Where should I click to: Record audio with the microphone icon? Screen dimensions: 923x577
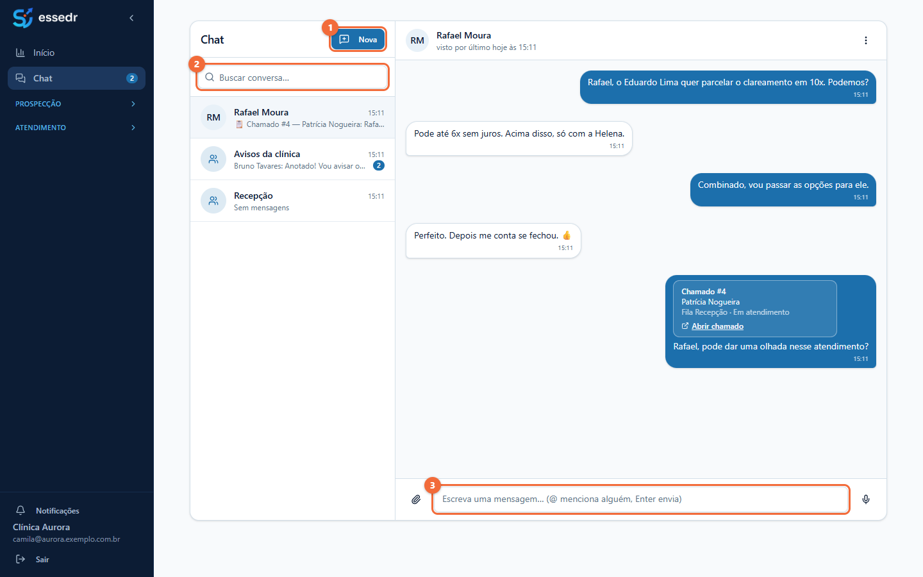(866, 499)
